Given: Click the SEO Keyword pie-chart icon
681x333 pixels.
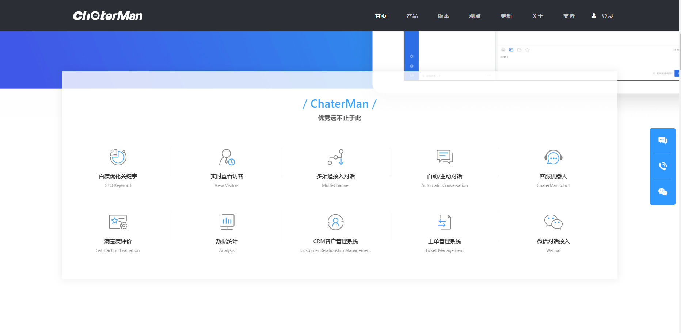Looking at the screenshot, I should click(118, 157).
